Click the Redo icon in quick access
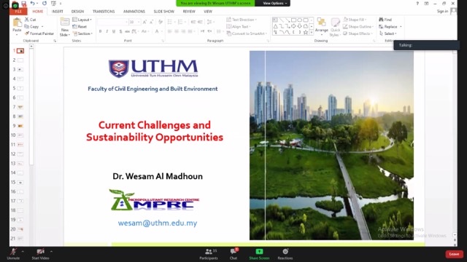This screenshot has height=262, width=467. tap(44, 3)
